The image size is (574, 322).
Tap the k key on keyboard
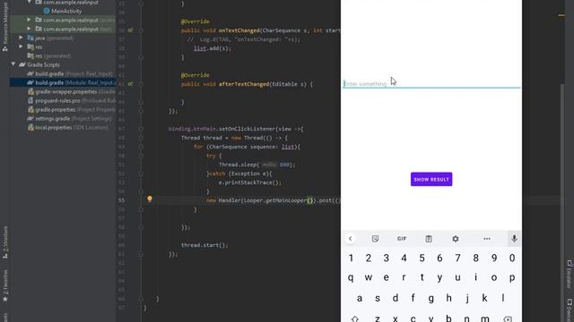click(x=484, y=298)
